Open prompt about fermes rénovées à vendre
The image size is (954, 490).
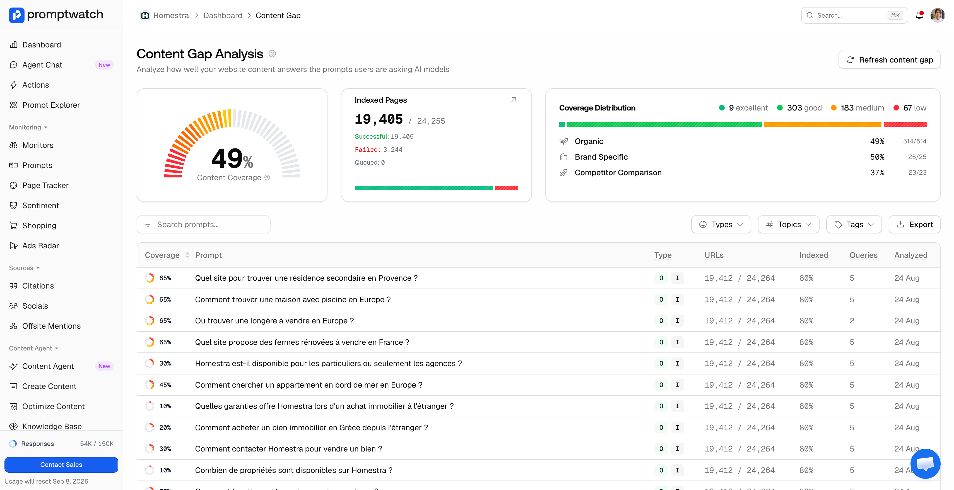tap(302, 342)
